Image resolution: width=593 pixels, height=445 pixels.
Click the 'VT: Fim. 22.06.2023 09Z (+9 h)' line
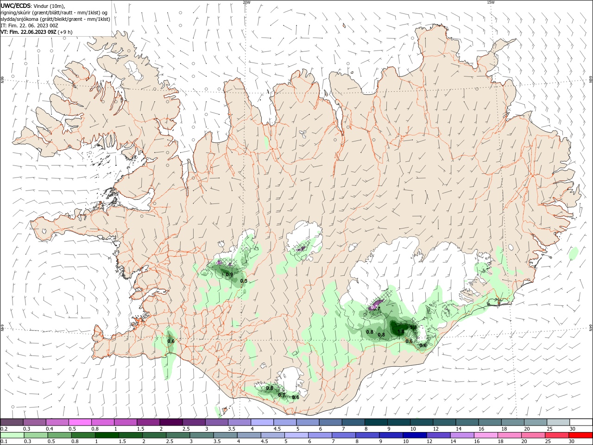tap(37, 32)
